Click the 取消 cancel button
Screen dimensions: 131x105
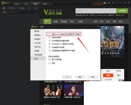click(x=92, y=77)
